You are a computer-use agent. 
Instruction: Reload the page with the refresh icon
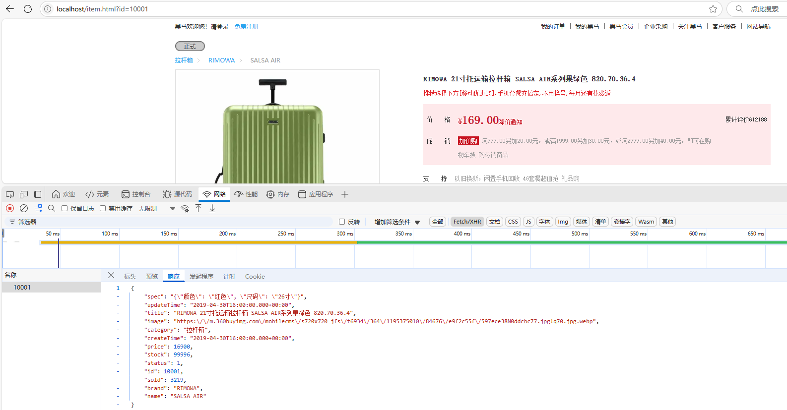pyautogui.click(x=28, y=9)
